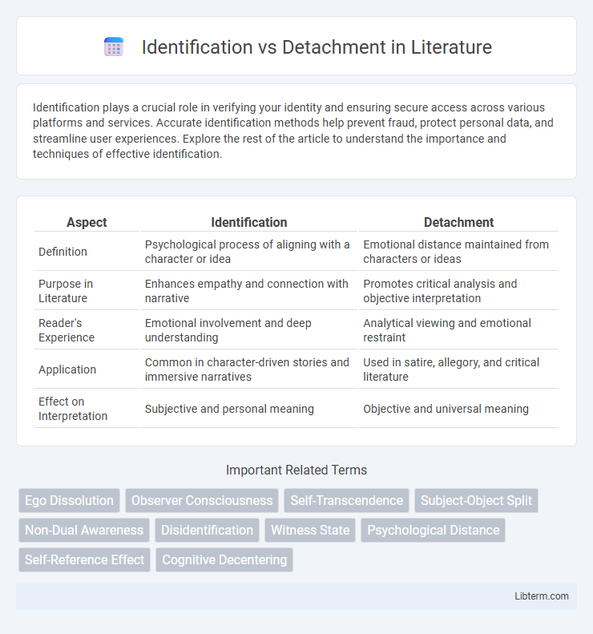
Task: Click the Identification column header
Action: pos(248,222)
